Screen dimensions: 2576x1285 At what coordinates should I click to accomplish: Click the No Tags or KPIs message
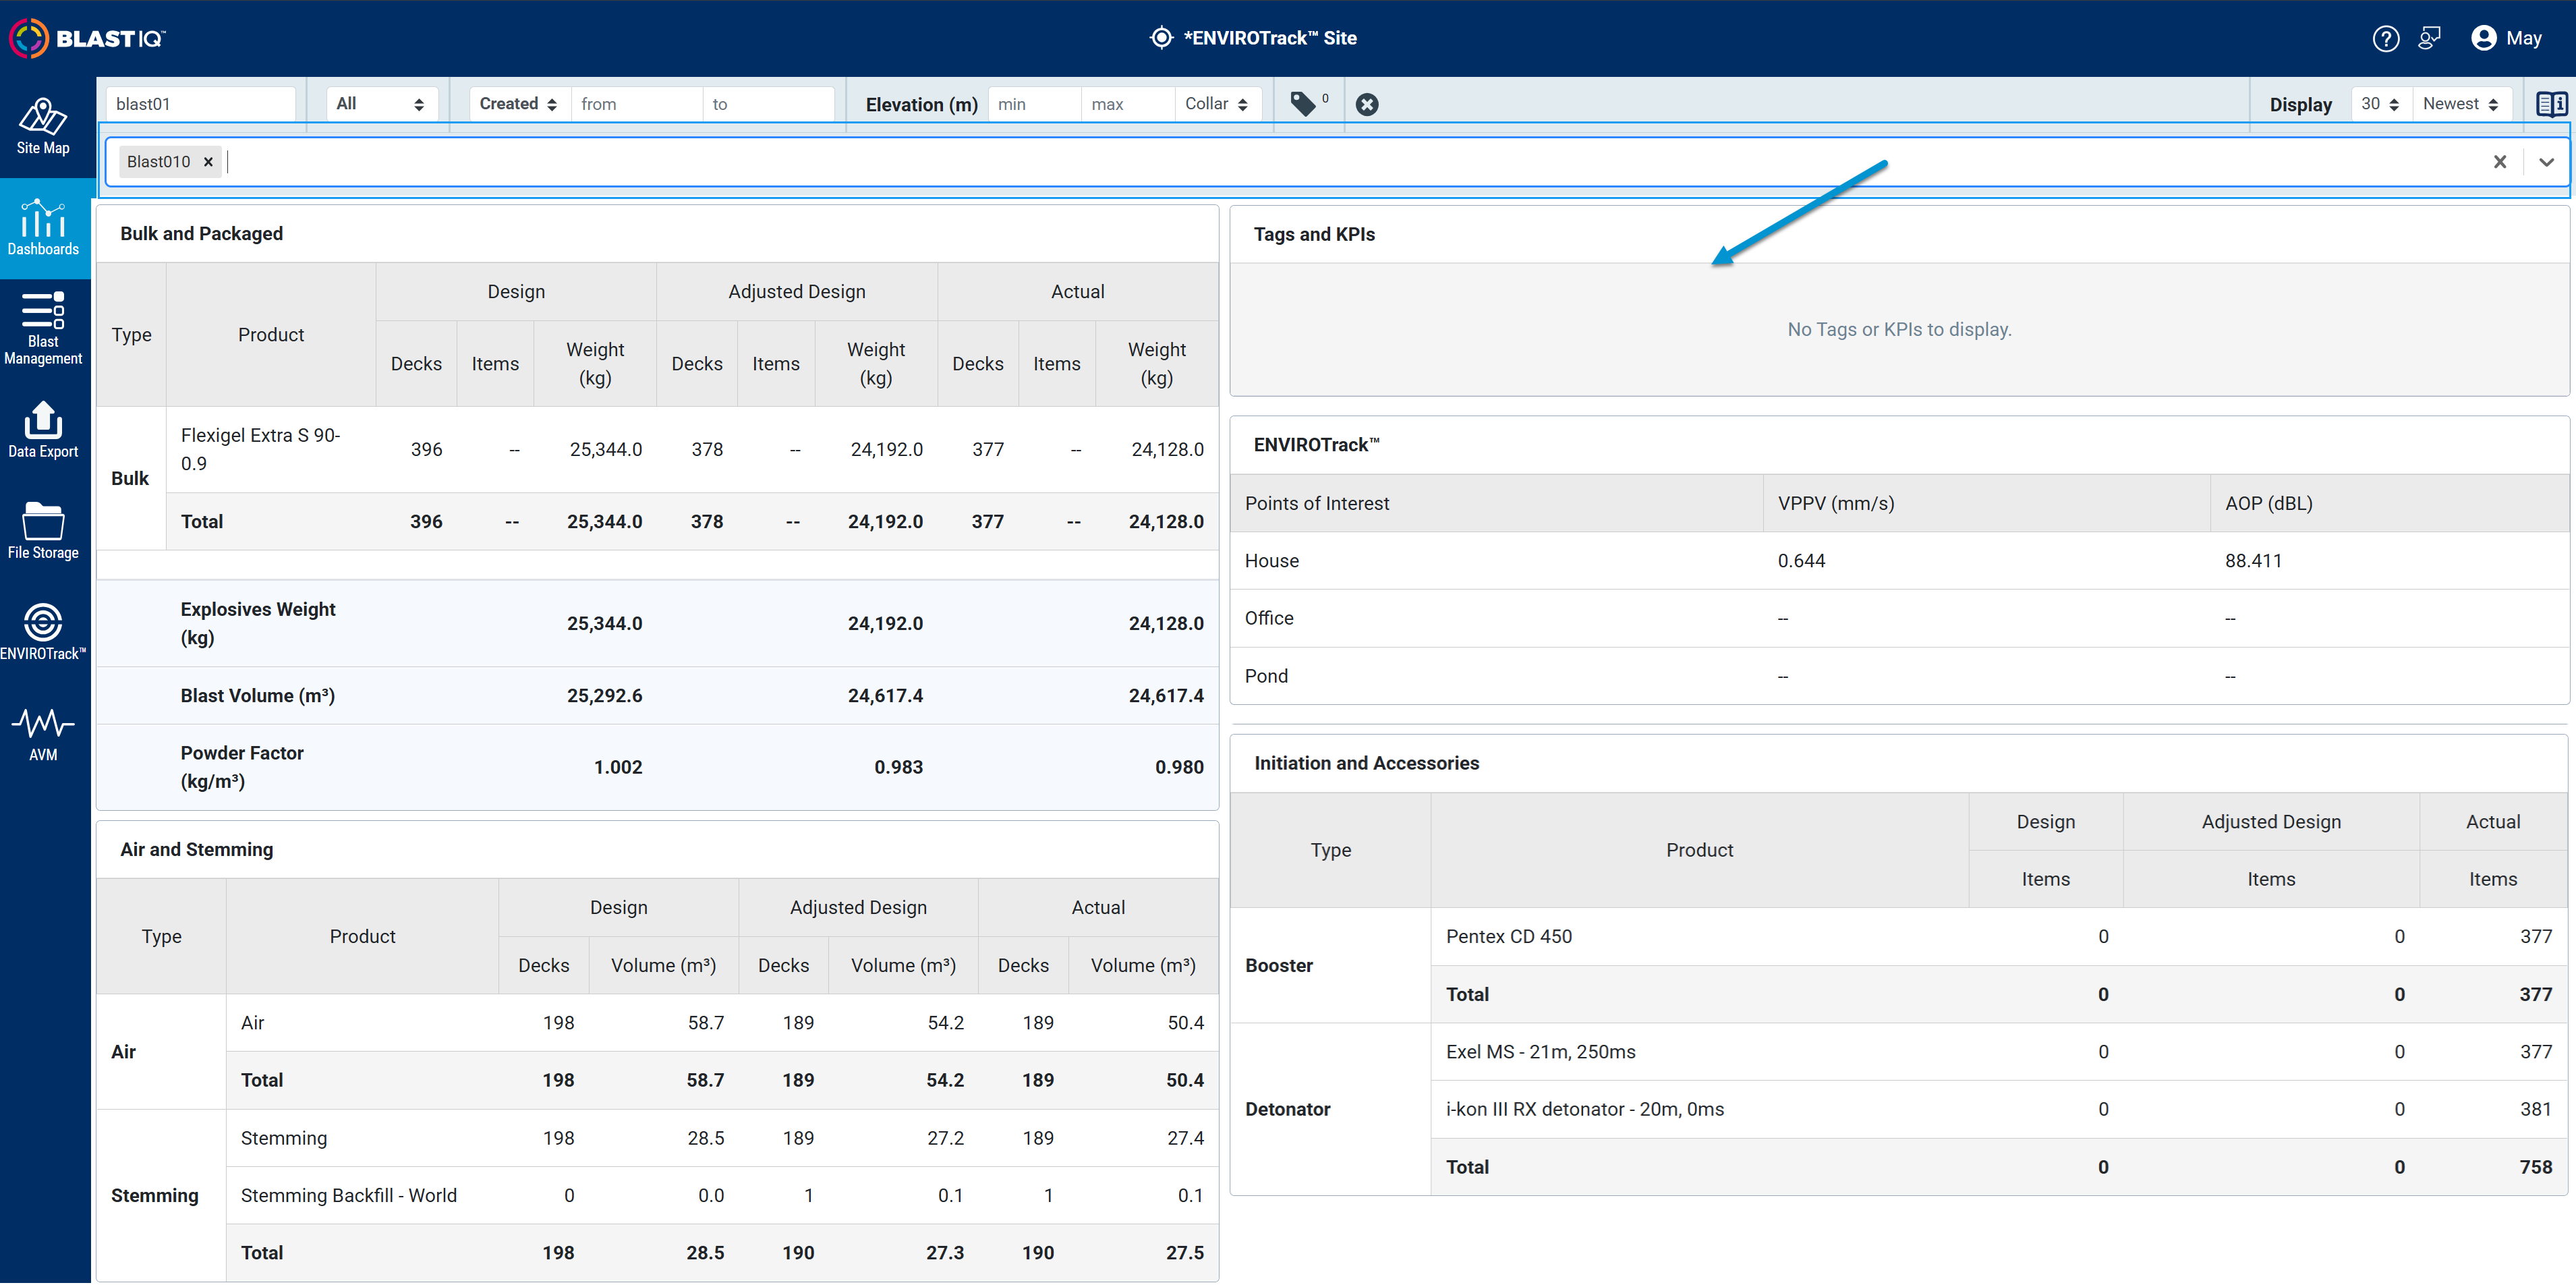click(x=1899, y=329)
